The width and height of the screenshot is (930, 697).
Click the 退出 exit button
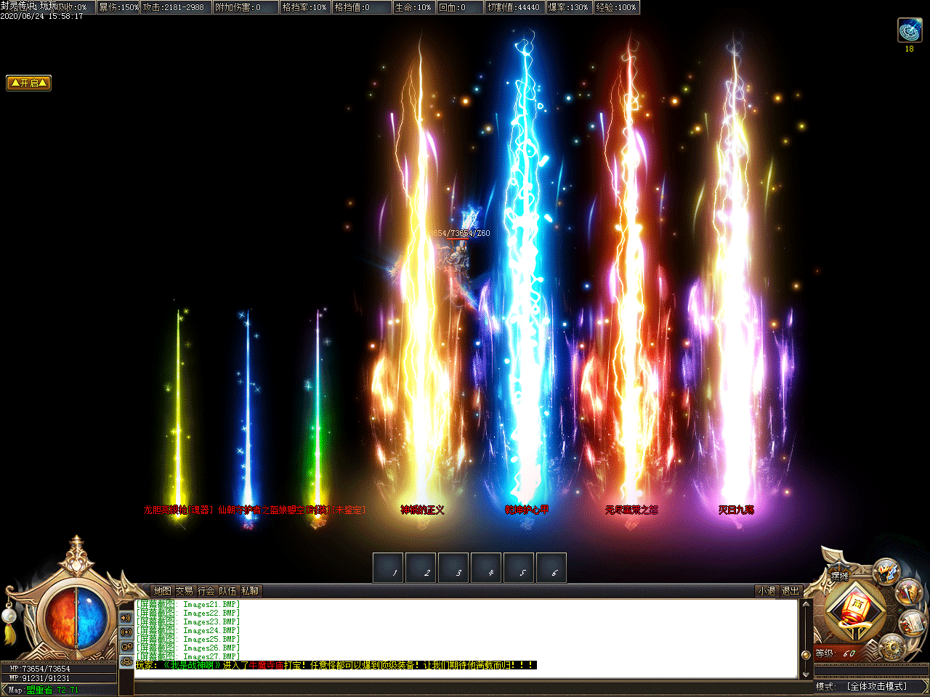pyautogui.click(x=790, y=591)
